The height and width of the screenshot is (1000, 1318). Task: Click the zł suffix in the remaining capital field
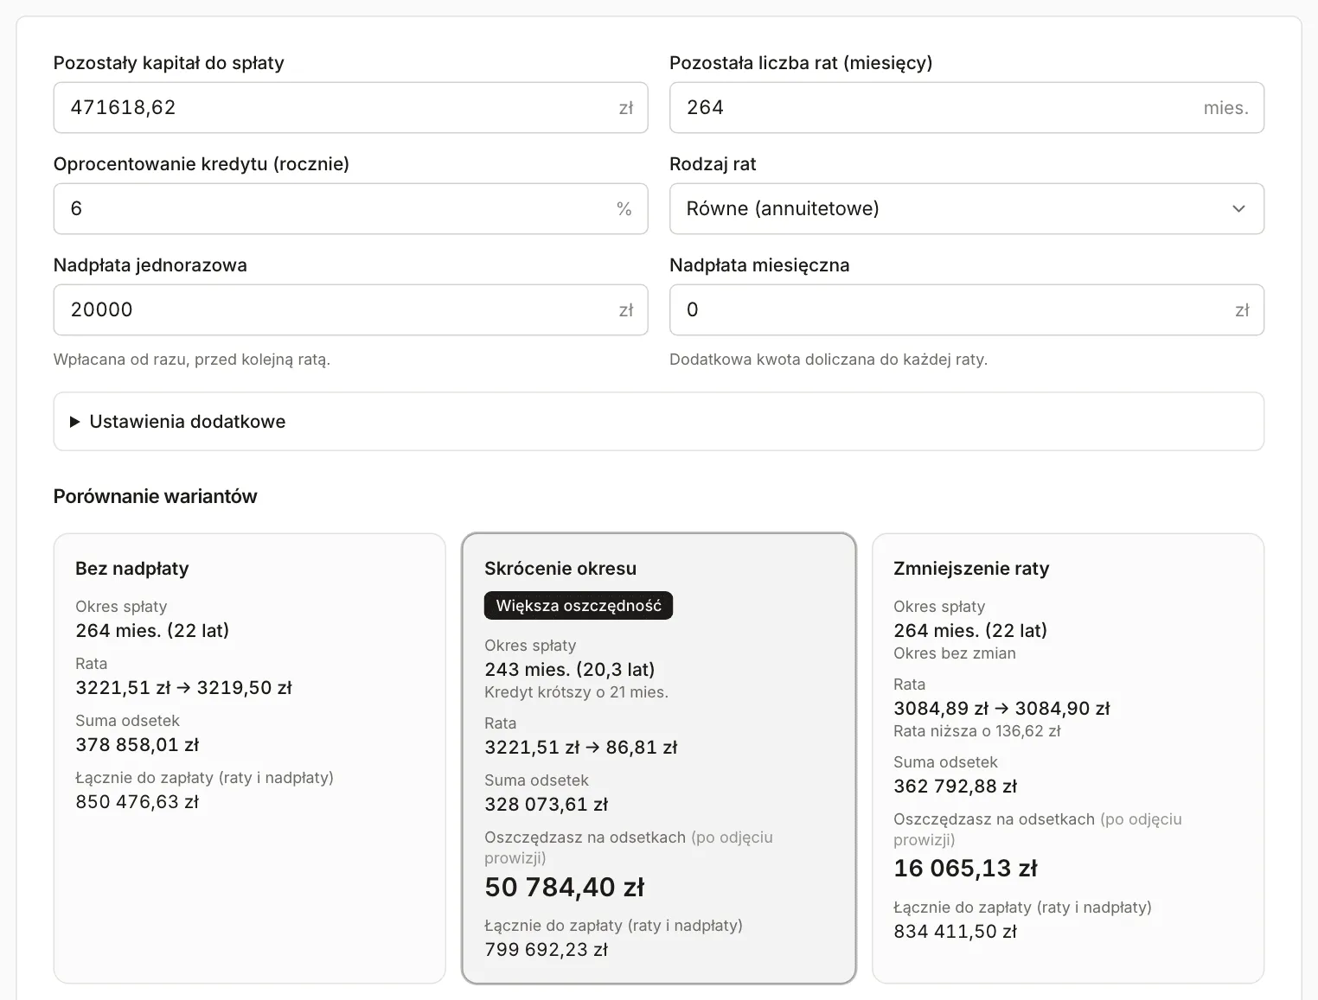coord(626,108)
